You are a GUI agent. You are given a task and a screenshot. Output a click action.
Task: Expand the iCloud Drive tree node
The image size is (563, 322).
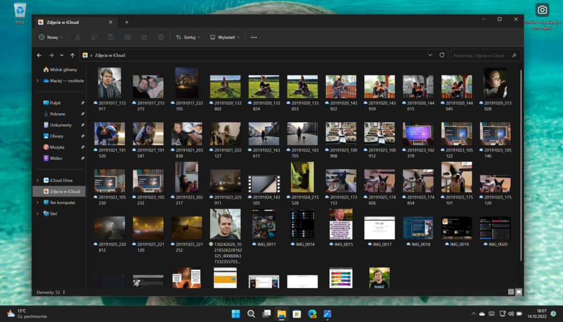click(x=38, y=180)
